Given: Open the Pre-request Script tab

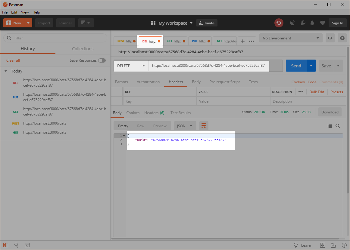Looking at the screenshot, I should point(225,82).
